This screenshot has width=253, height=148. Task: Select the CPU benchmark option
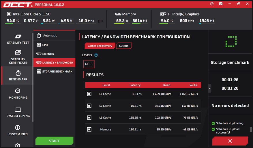click(x=54, y=45)
